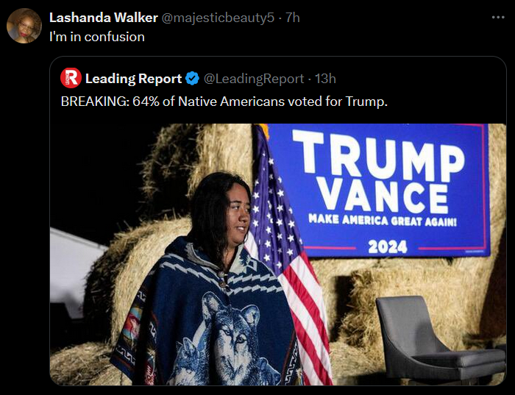Click the person's face in the photo
This screenshot has height=395, width=515.
(x=237, y=212)
